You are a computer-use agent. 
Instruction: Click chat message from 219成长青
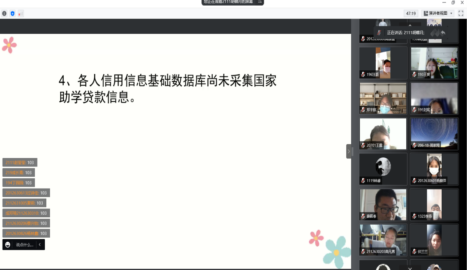click(x=19, y=172)
